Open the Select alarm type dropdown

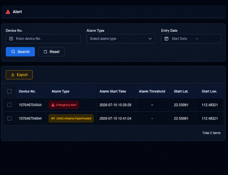click(x=121, y=38)
